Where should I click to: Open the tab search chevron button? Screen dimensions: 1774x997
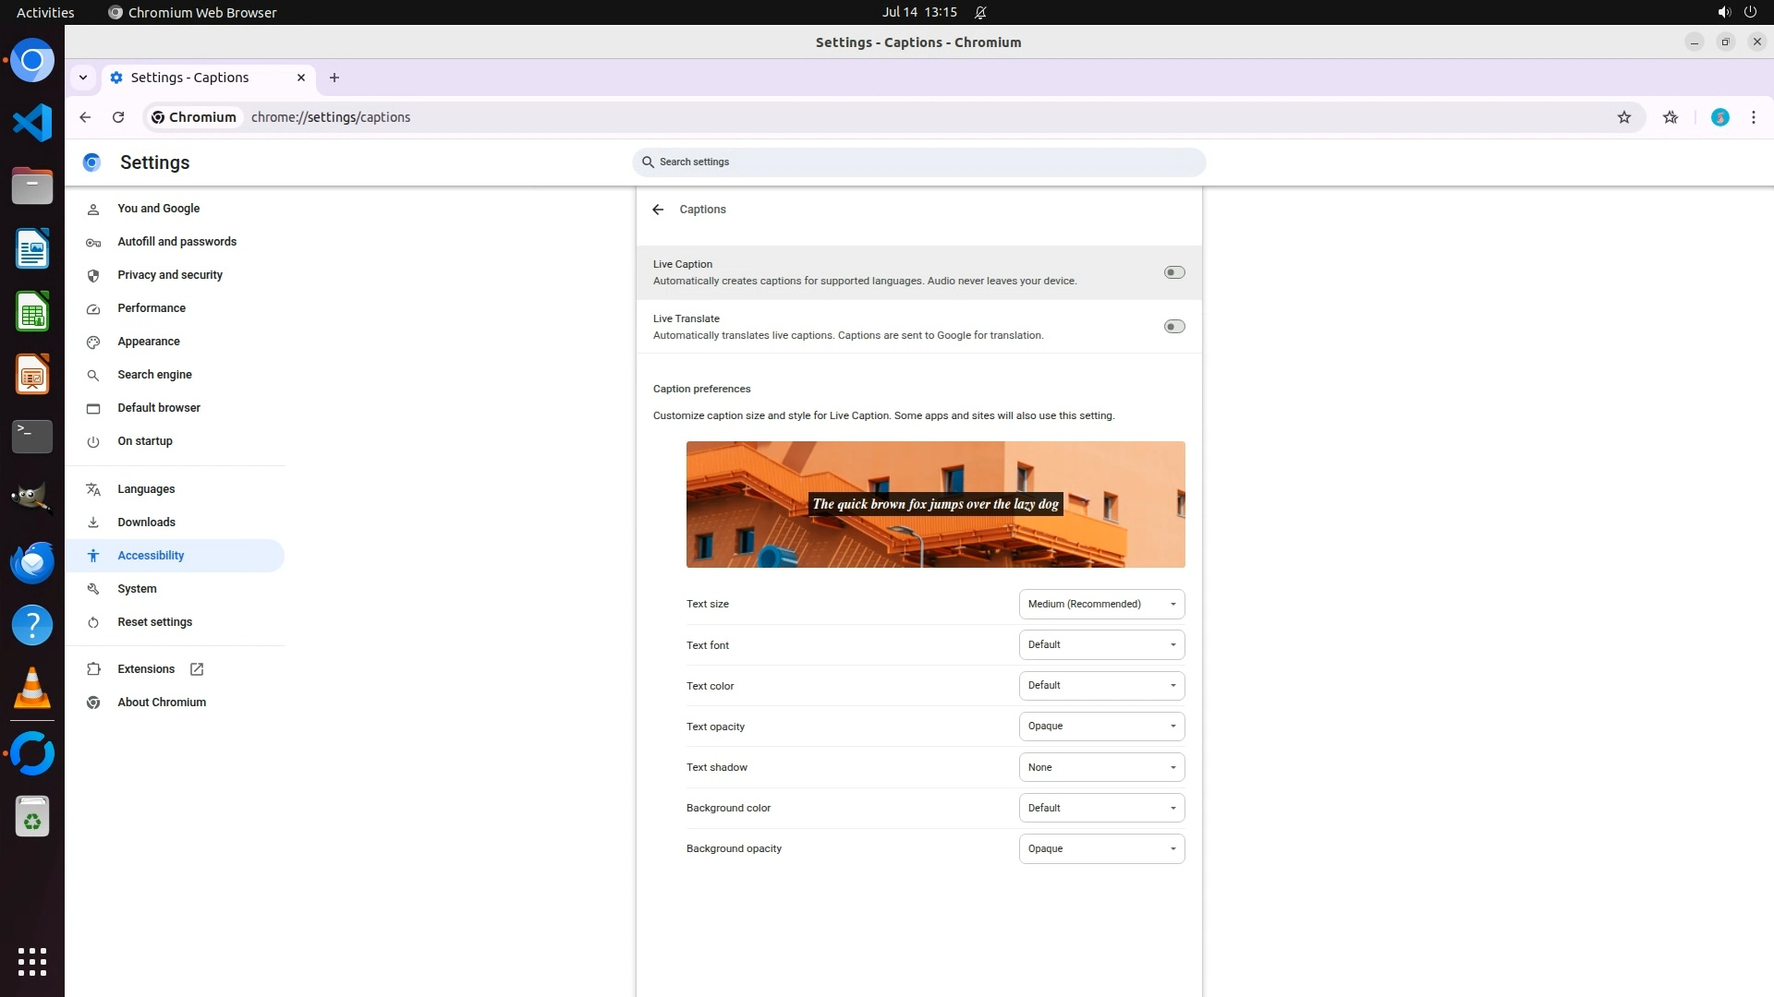[x=83, y=78]
